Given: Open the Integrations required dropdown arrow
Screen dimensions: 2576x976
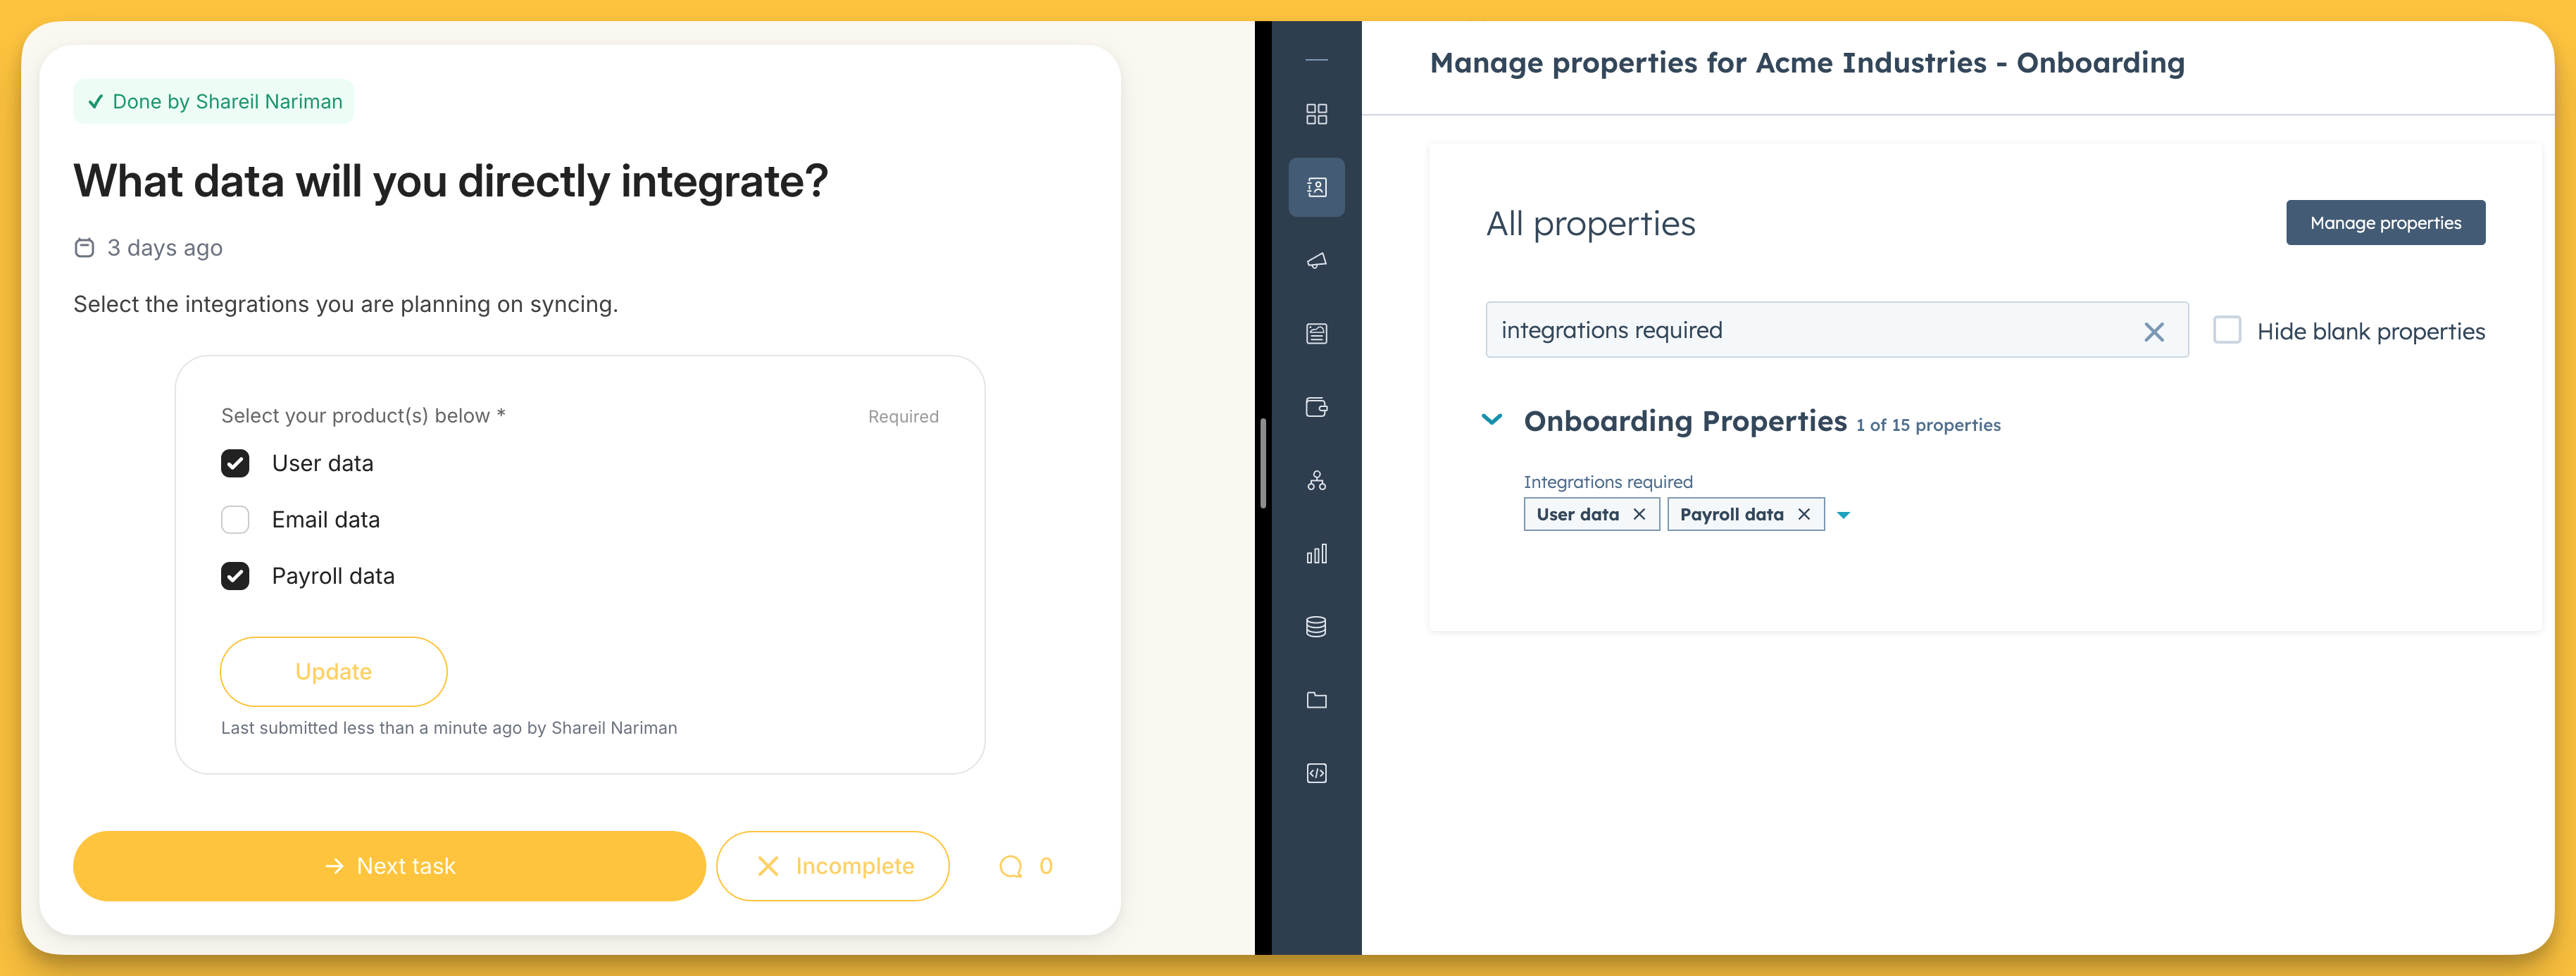Looking at the screenshot, I should click(1843, 515).
